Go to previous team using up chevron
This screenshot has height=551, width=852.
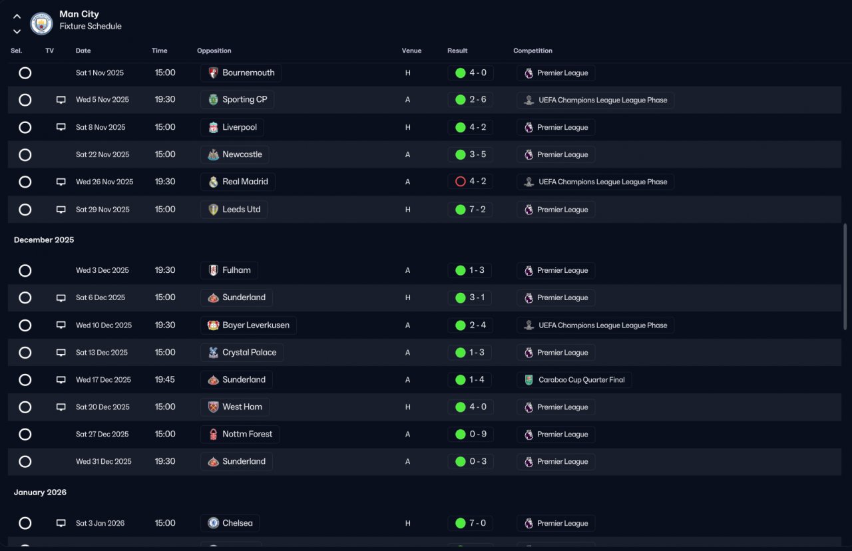coord(17,17)
